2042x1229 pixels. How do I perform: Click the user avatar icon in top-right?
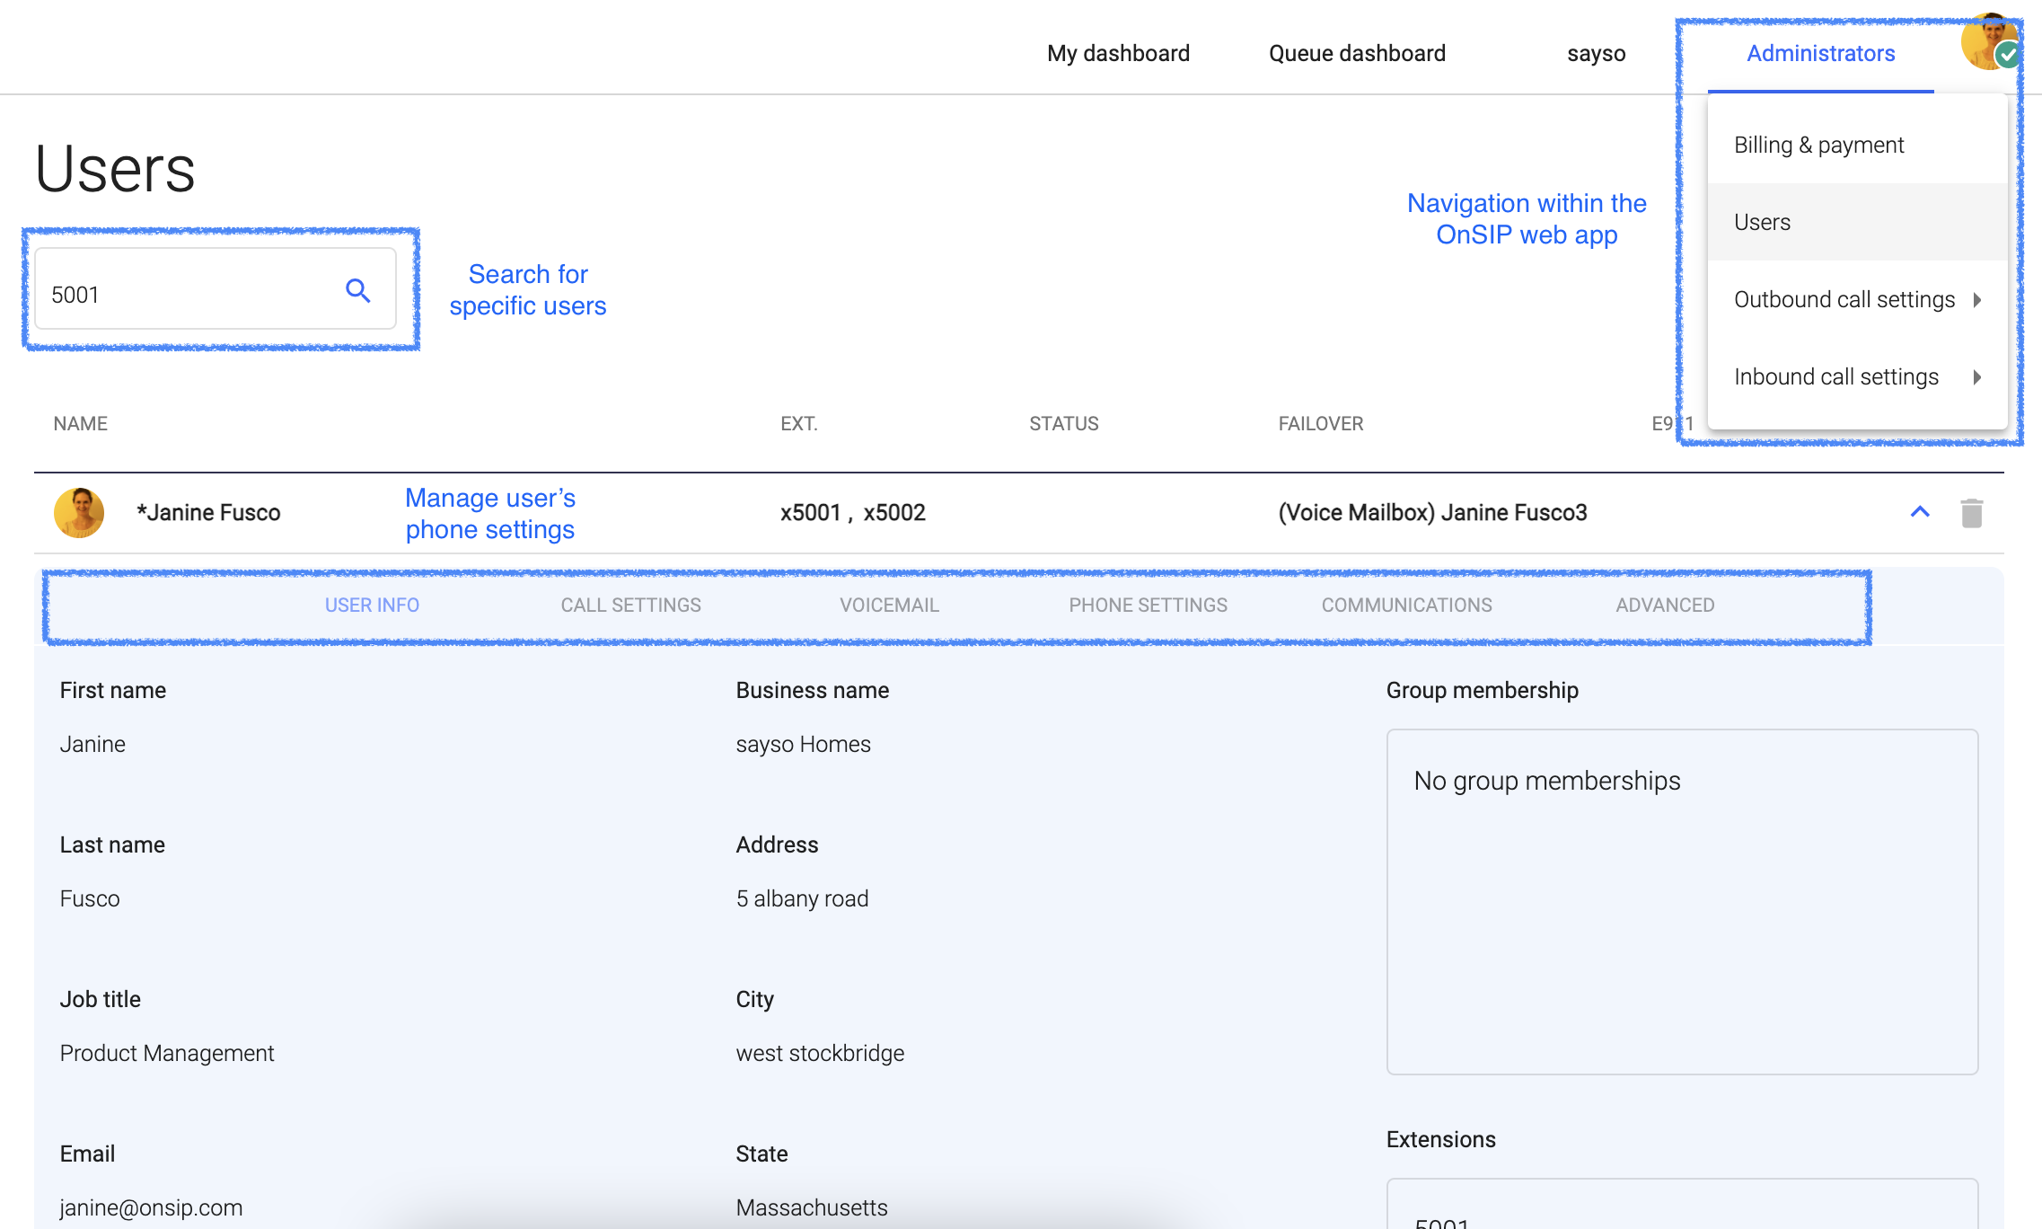(1991, 44)
